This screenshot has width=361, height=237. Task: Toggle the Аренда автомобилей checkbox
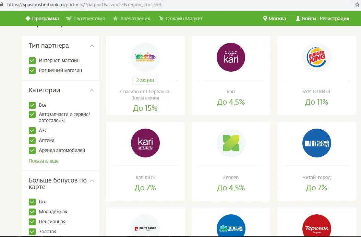point(32,151)
